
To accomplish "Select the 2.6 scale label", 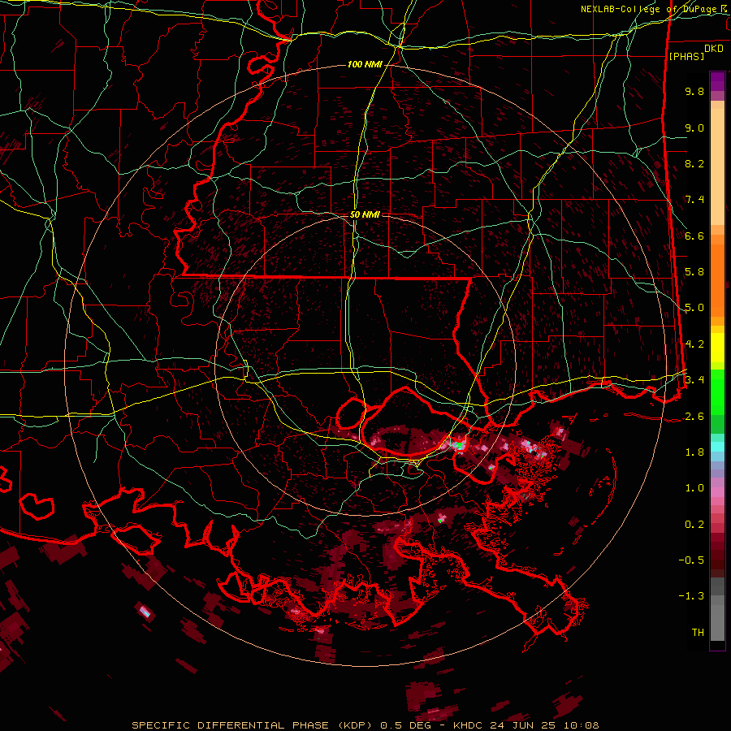I will [694, 417].
